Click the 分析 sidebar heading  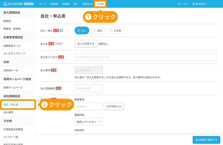pyautogui.click(x=6, y=62)
